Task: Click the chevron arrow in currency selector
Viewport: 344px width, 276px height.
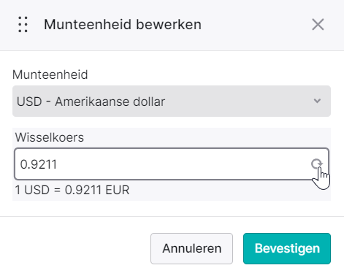Action: pos(317,101)
